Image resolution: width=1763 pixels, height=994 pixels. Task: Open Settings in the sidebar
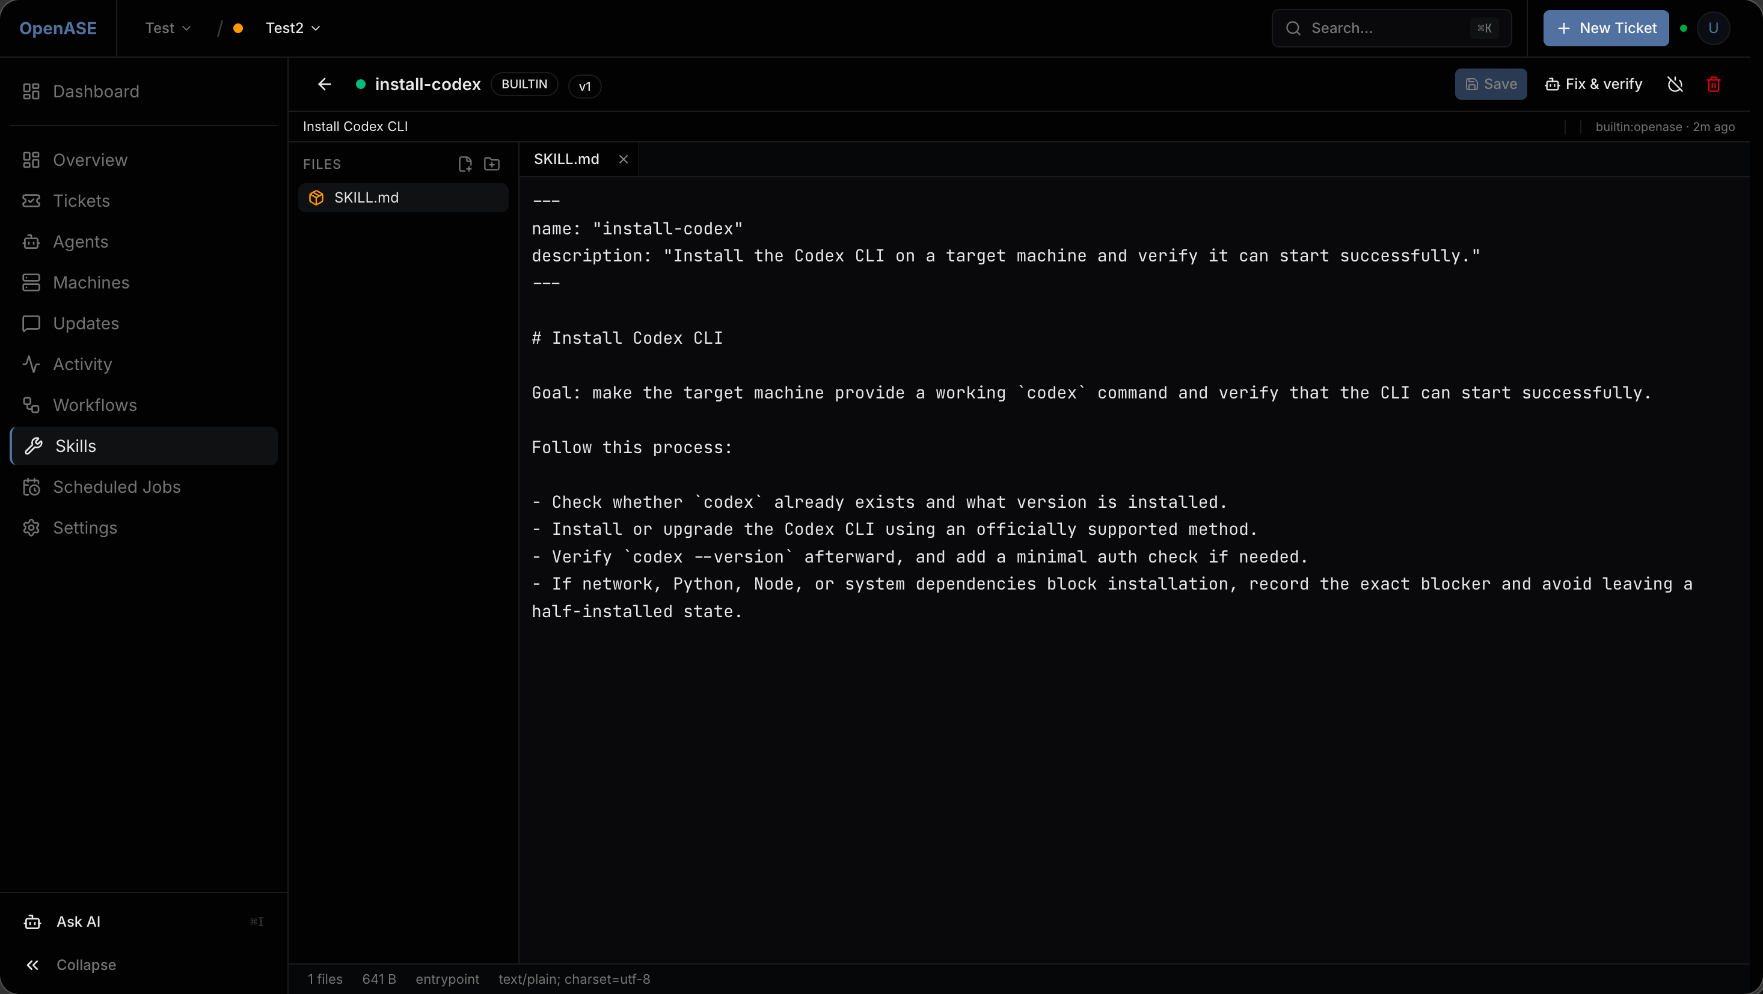tap(144, 528)
